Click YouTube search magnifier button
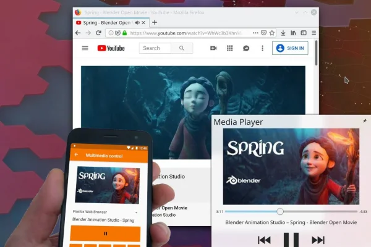The width and height of the screenshot is (371, 247). (182, 48)
